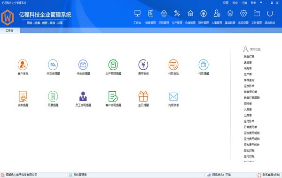Open 费用审核 expense review icon
282x178 pixels.
tap(143, 65)
